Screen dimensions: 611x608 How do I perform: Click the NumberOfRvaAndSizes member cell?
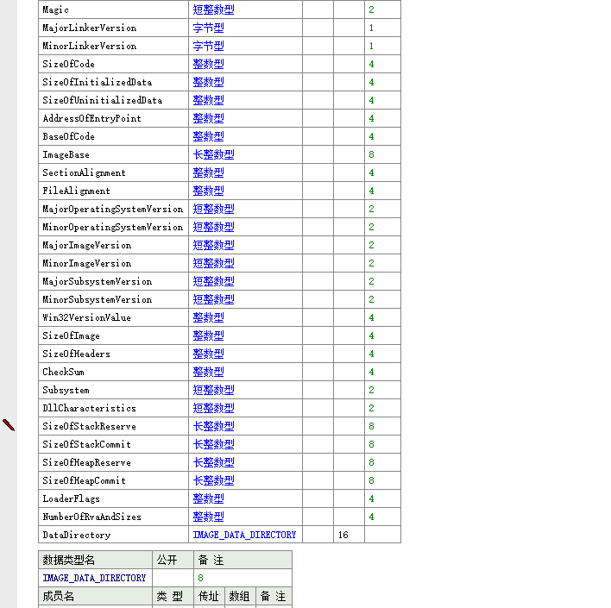click(x=113, y=517)
